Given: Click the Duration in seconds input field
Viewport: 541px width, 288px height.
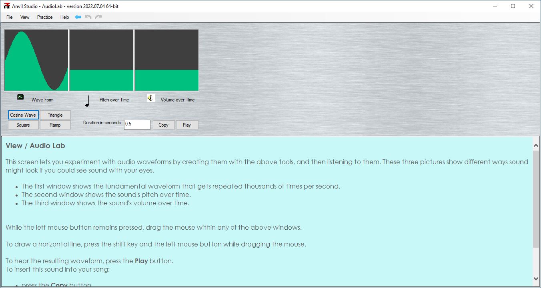Looking at the screenshot, I should (x=137, y=125).
